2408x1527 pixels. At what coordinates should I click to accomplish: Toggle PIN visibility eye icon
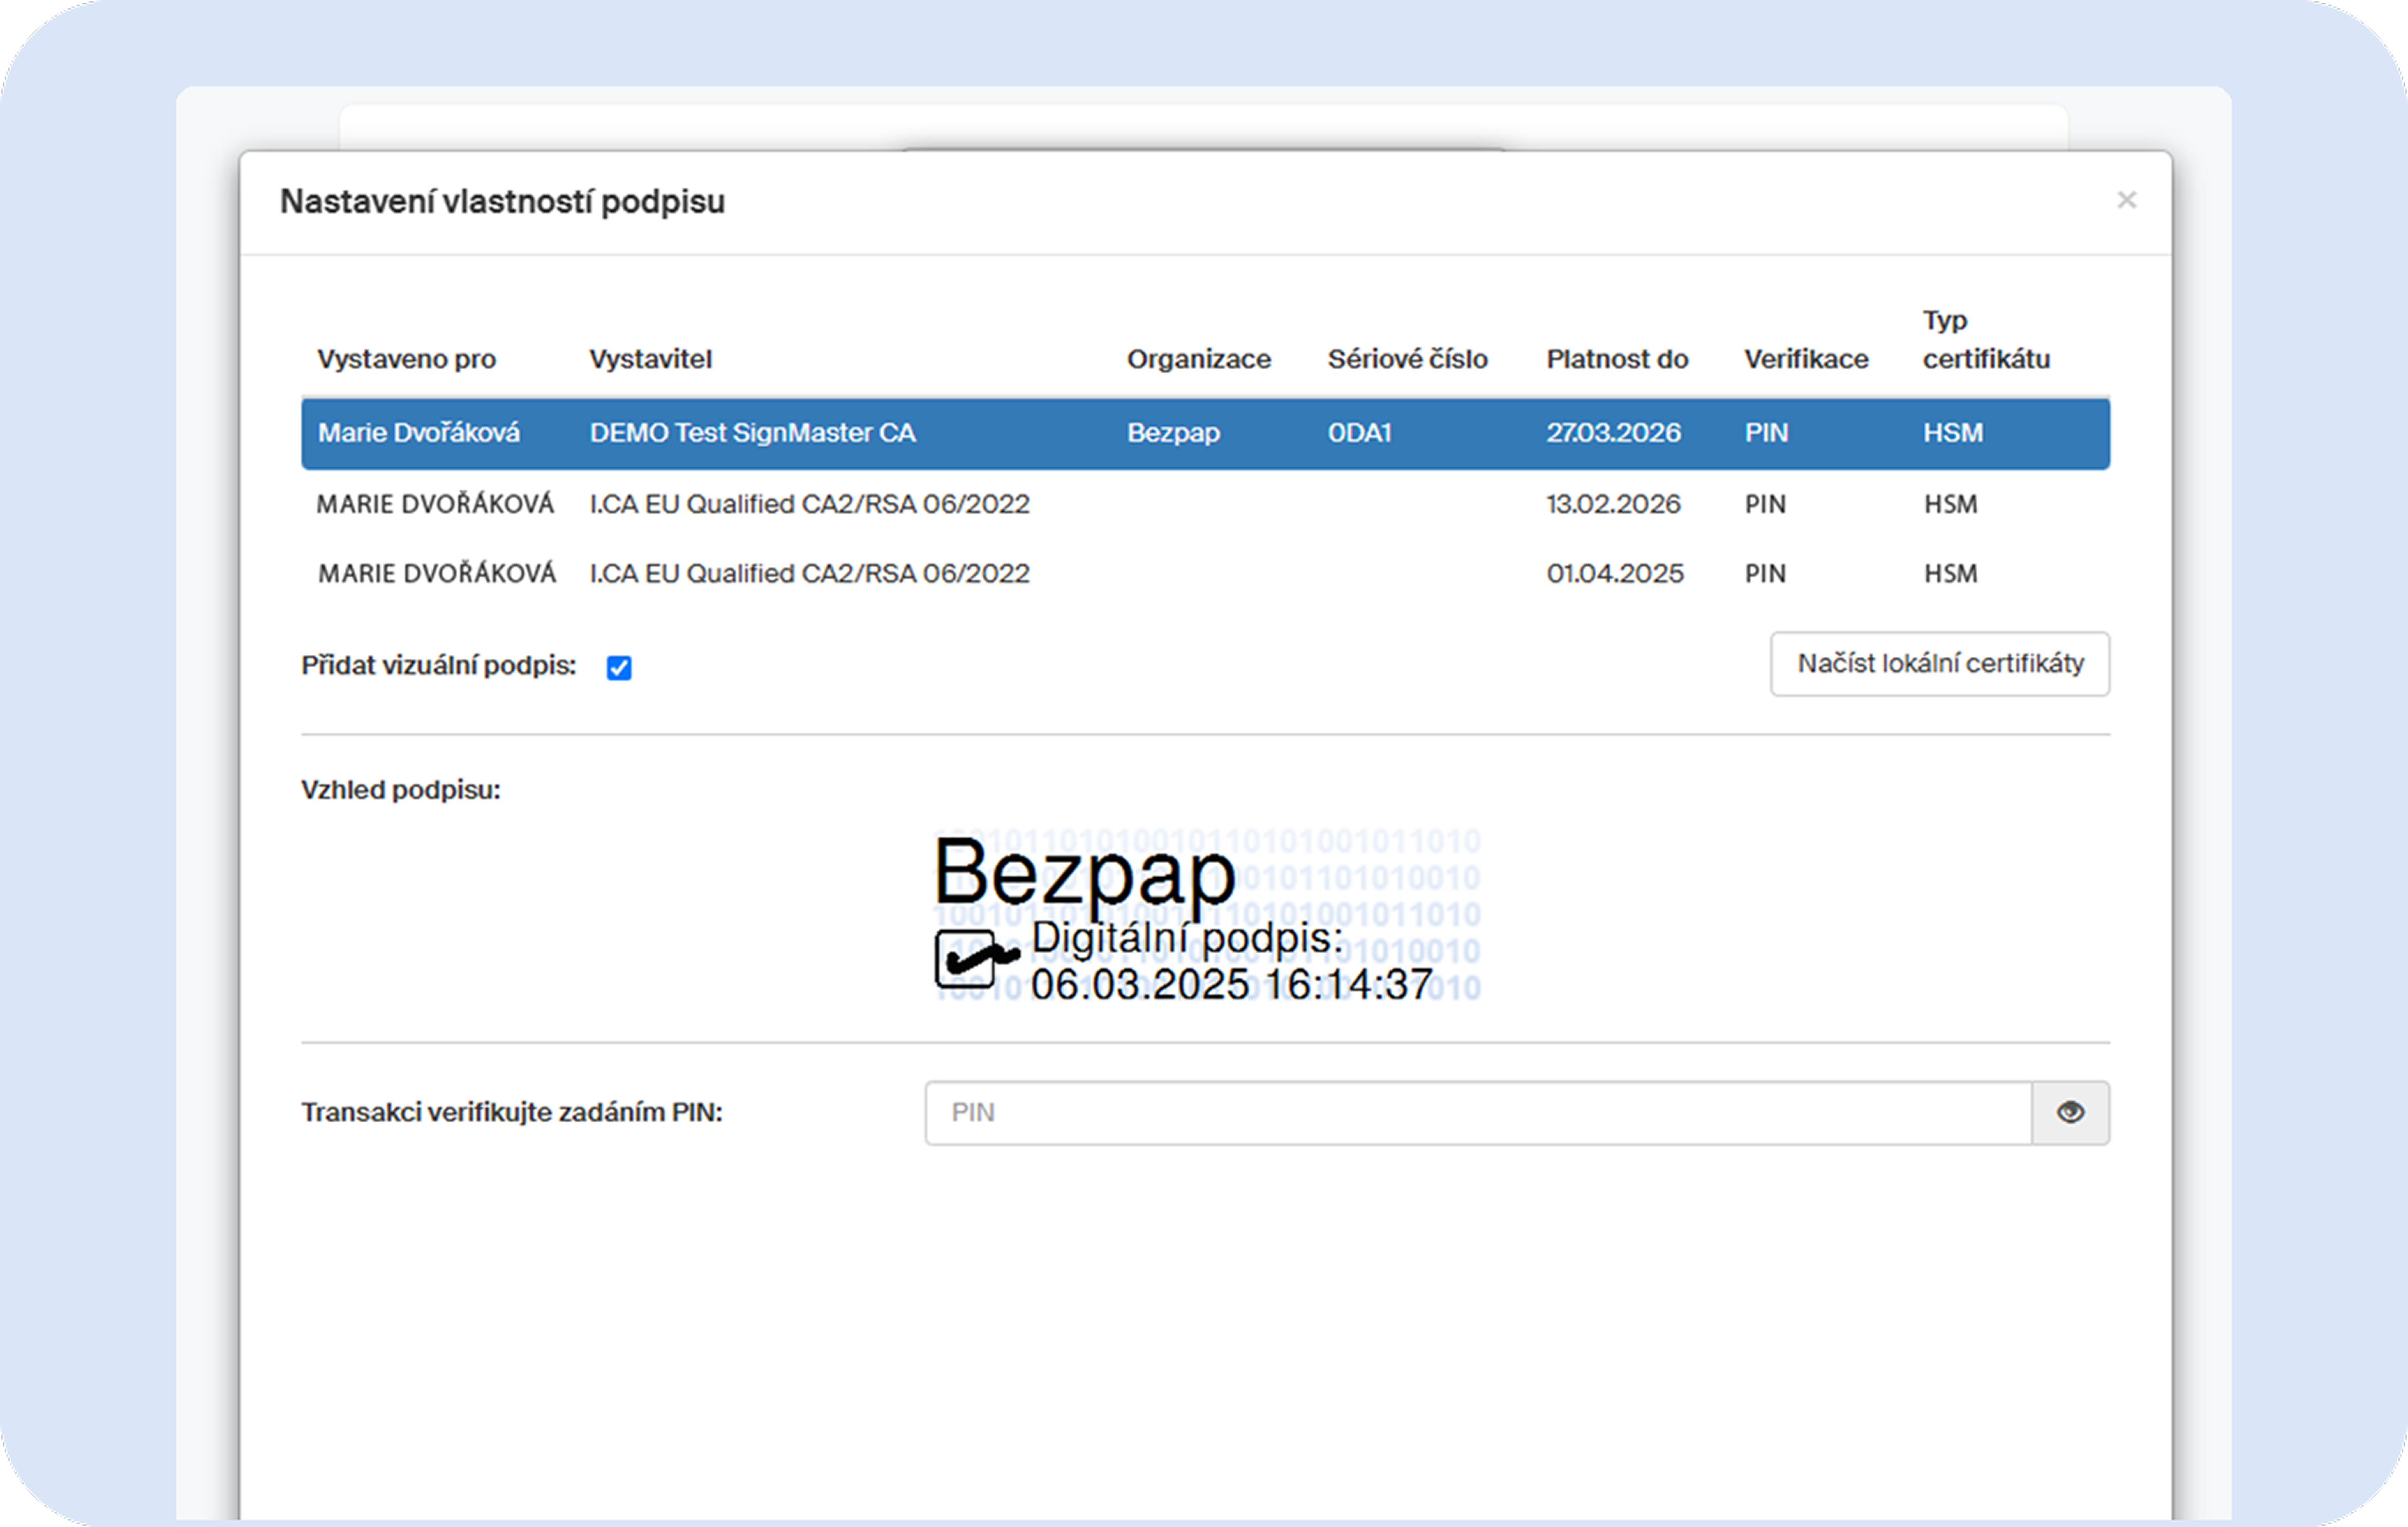2070,1112
